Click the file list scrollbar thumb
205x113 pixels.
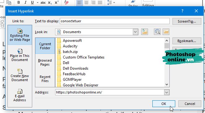(167, 46)
